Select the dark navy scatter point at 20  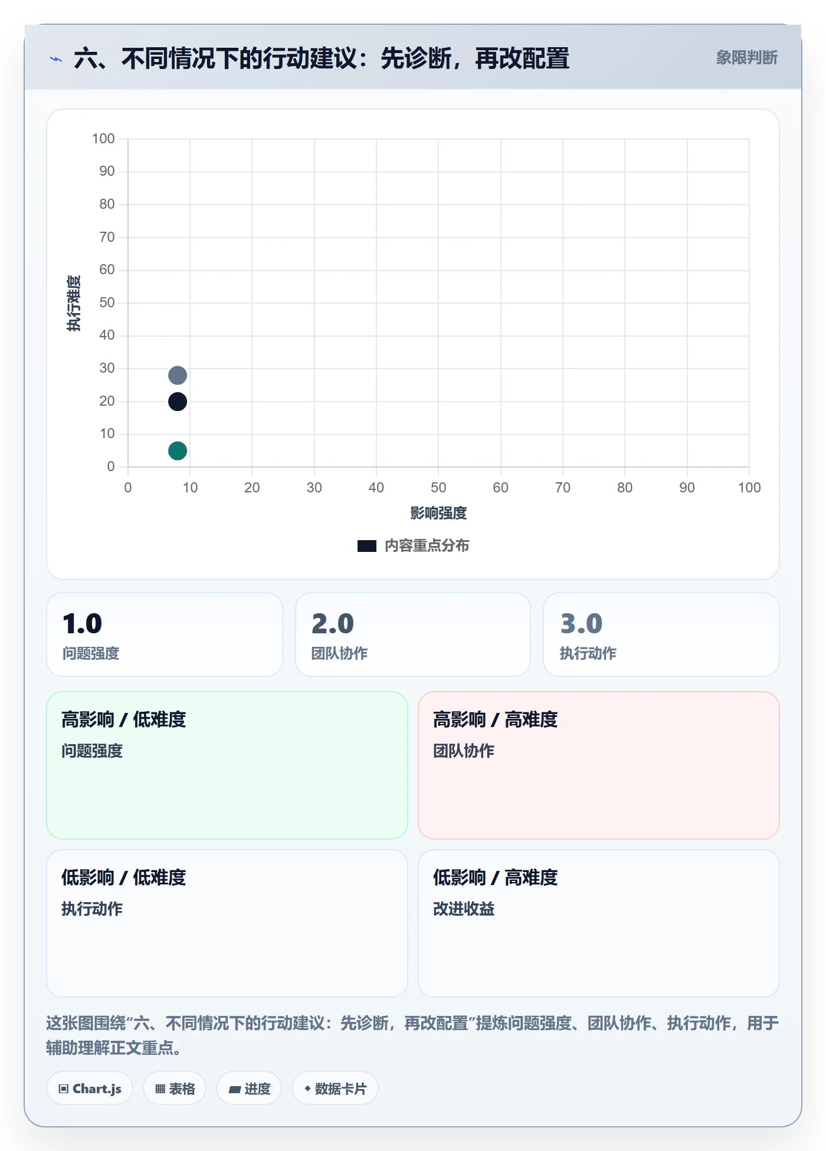point(178,402)
